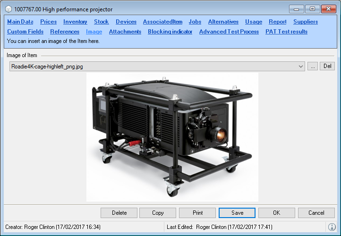
Task: Click the item cube icon in title bar
Action: [9, 9]
